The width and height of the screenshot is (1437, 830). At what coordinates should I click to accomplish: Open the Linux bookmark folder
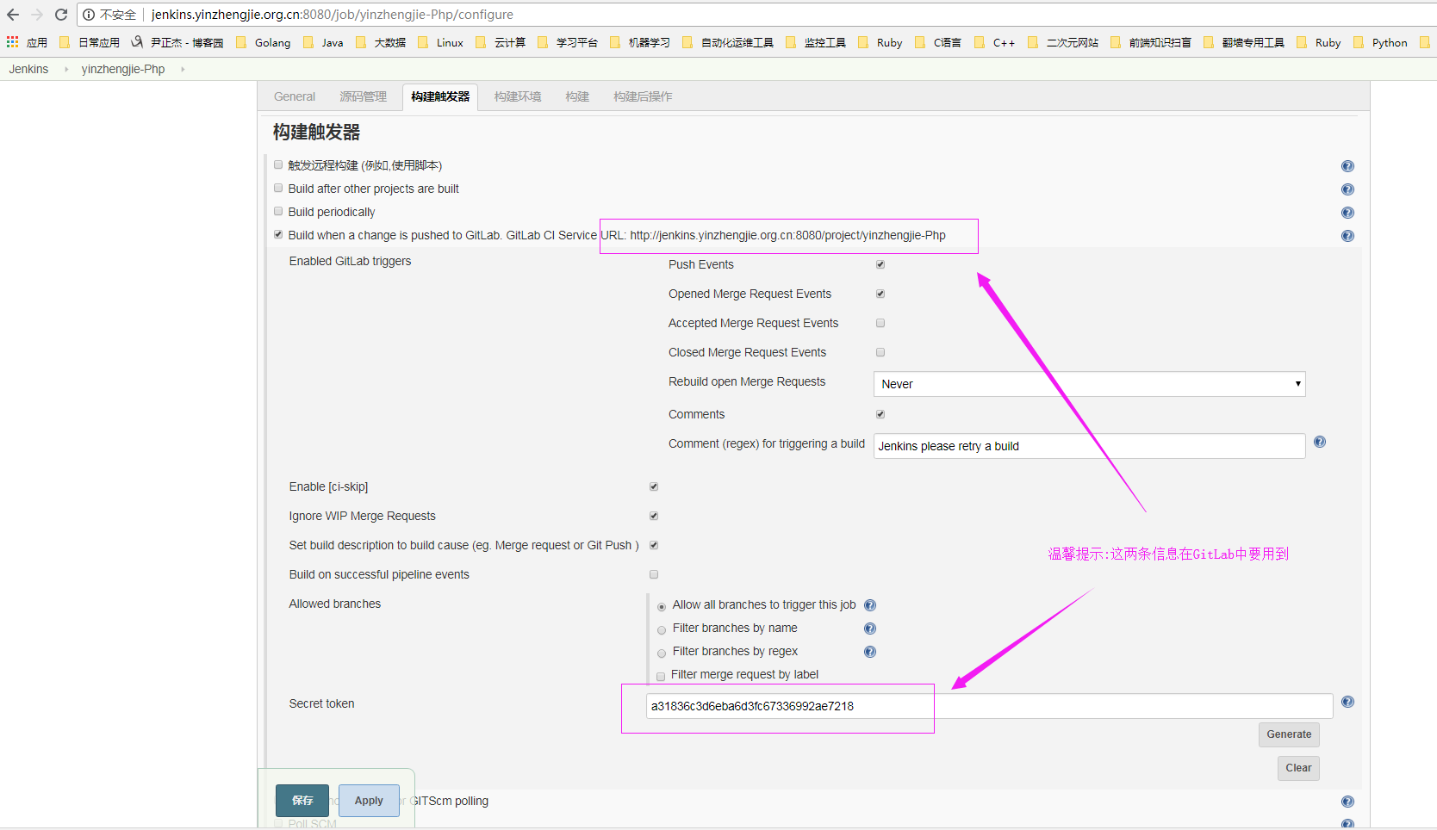441,42
